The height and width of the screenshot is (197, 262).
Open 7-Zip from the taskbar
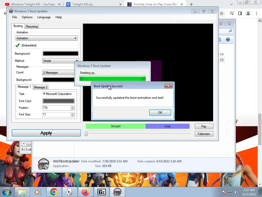point(101,192)
